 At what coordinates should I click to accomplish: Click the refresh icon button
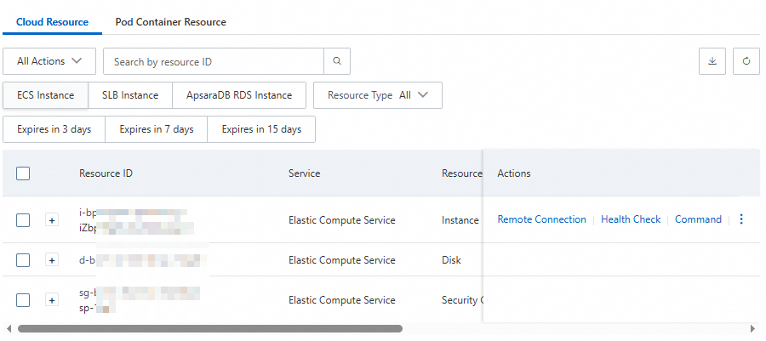point(746,61)
